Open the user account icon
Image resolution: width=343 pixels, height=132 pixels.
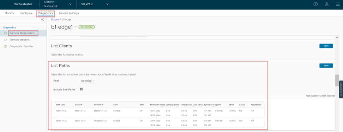point(327,4)
